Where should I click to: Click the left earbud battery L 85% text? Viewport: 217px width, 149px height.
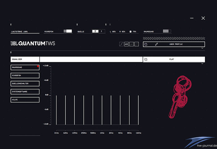pyautogui.click(x=113, y=32)
